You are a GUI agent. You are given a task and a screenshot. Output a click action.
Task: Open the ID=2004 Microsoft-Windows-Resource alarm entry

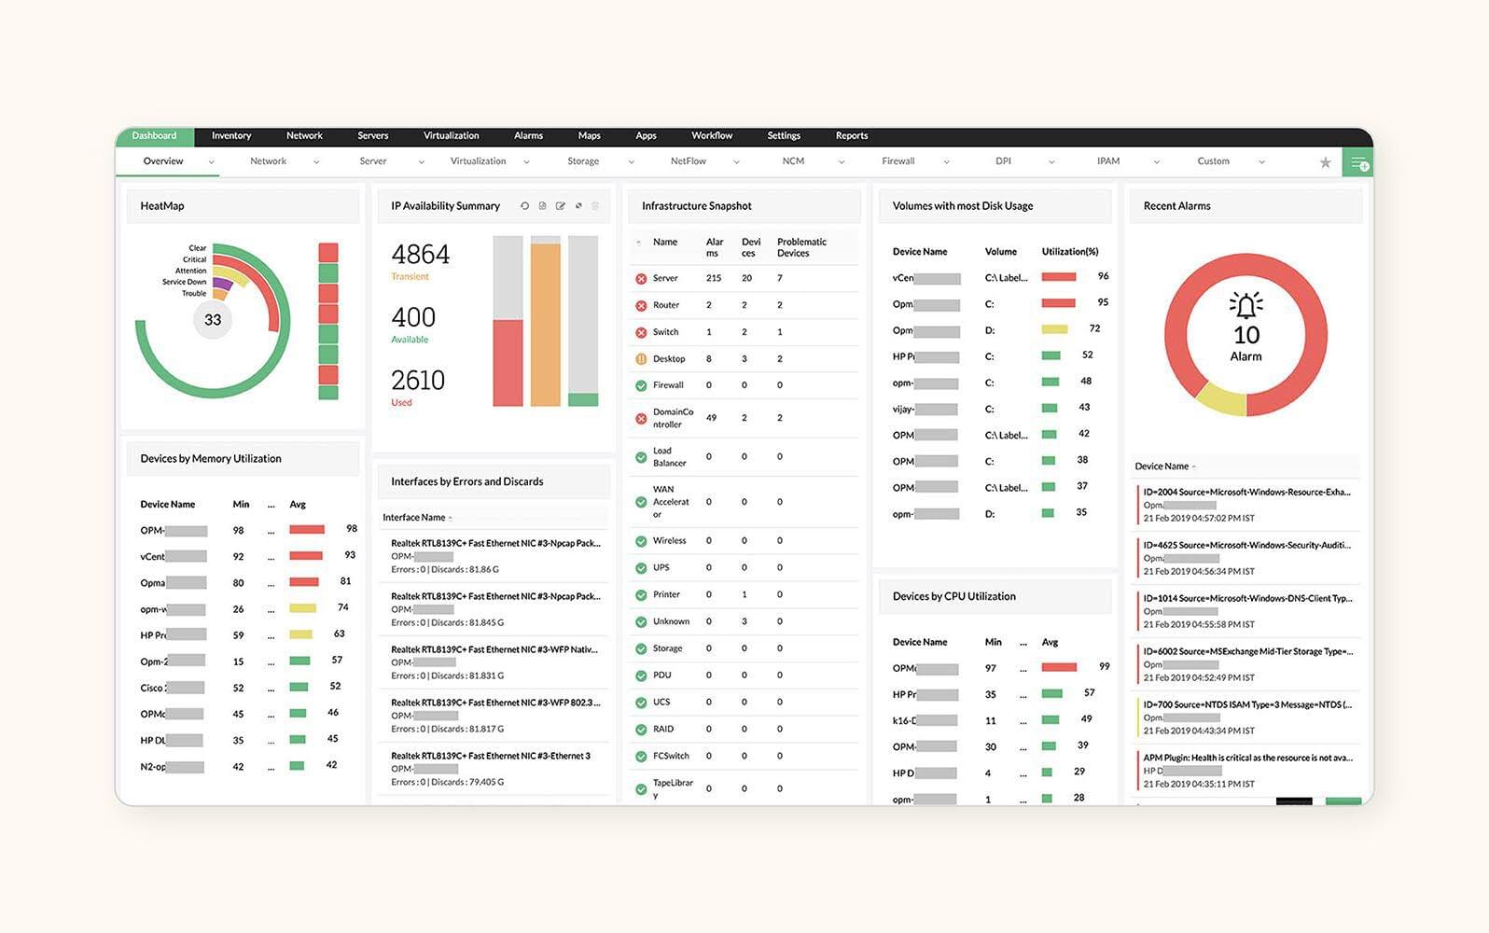(1246, 493)
